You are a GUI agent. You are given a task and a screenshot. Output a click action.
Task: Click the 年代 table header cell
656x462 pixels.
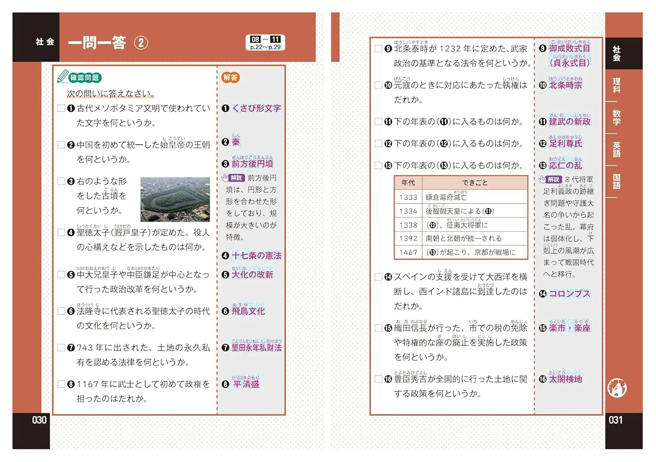click(x=408, y=182)
